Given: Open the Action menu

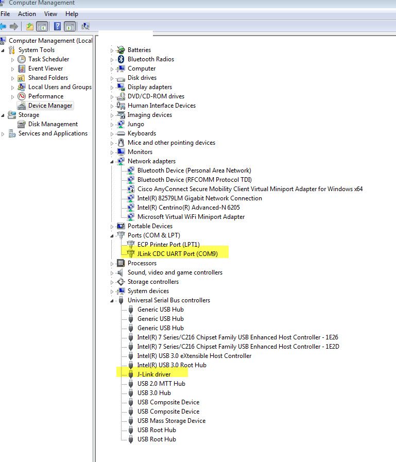Looking at the screenshot, I should (27, 14).
